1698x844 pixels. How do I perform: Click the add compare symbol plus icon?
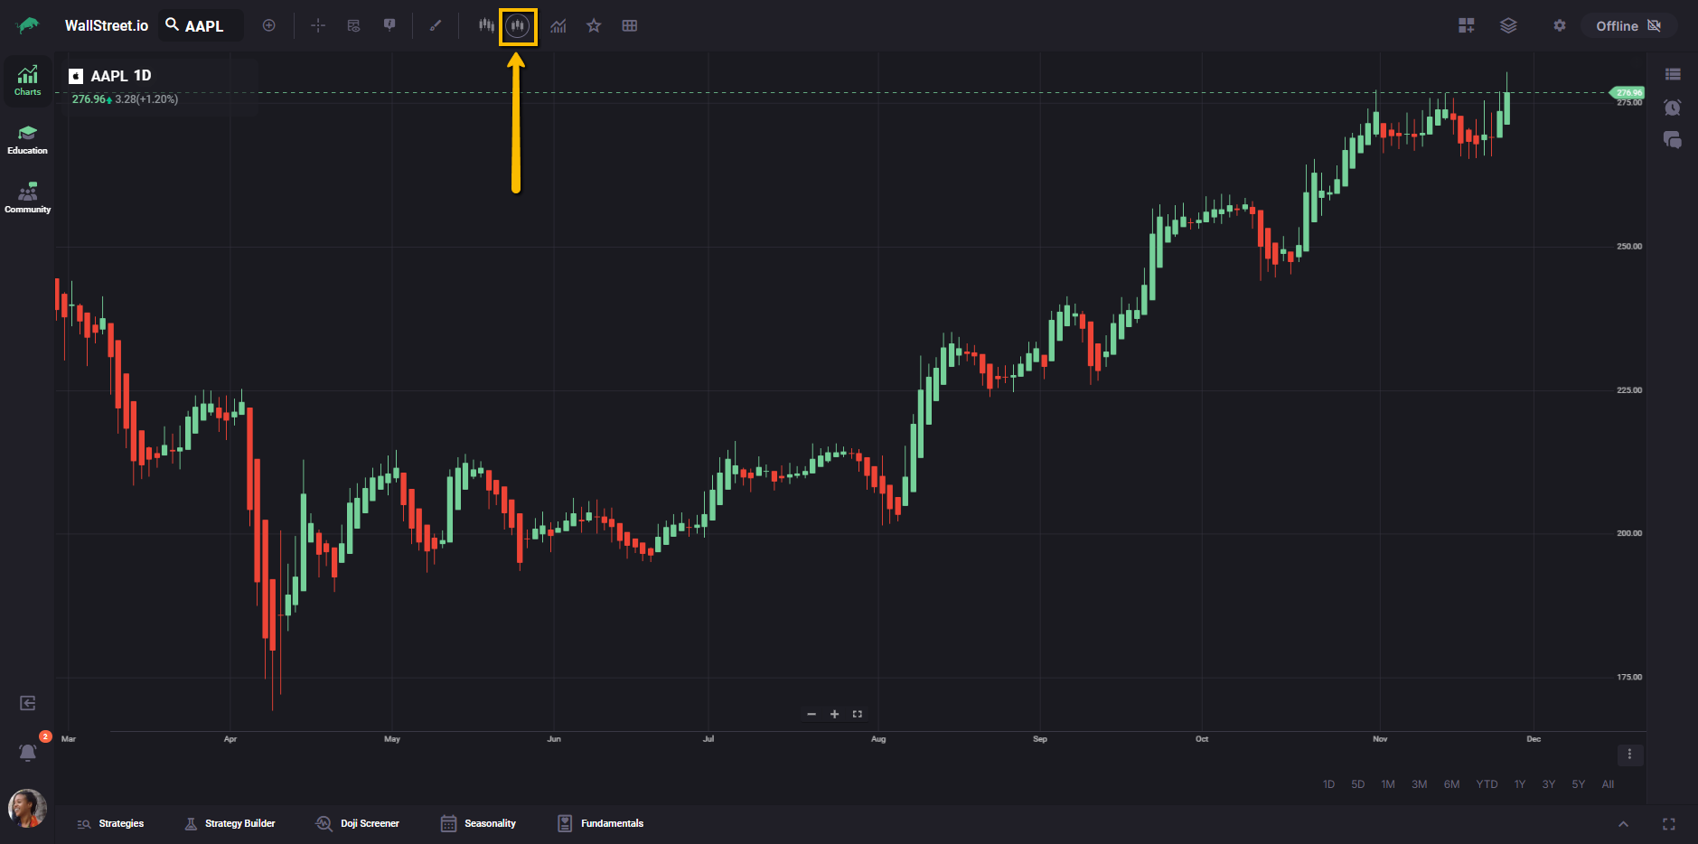269,26
